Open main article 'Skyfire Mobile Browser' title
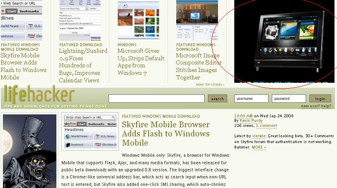 point(166,134)
